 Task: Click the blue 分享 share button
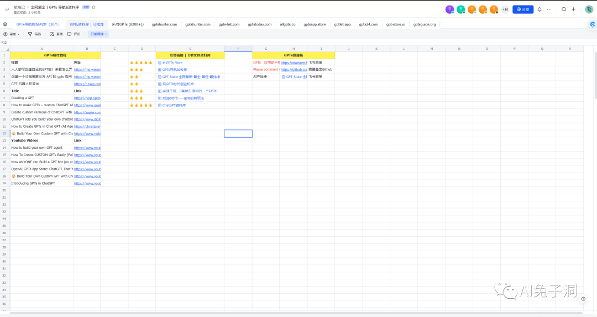click(x=523, y=9)
